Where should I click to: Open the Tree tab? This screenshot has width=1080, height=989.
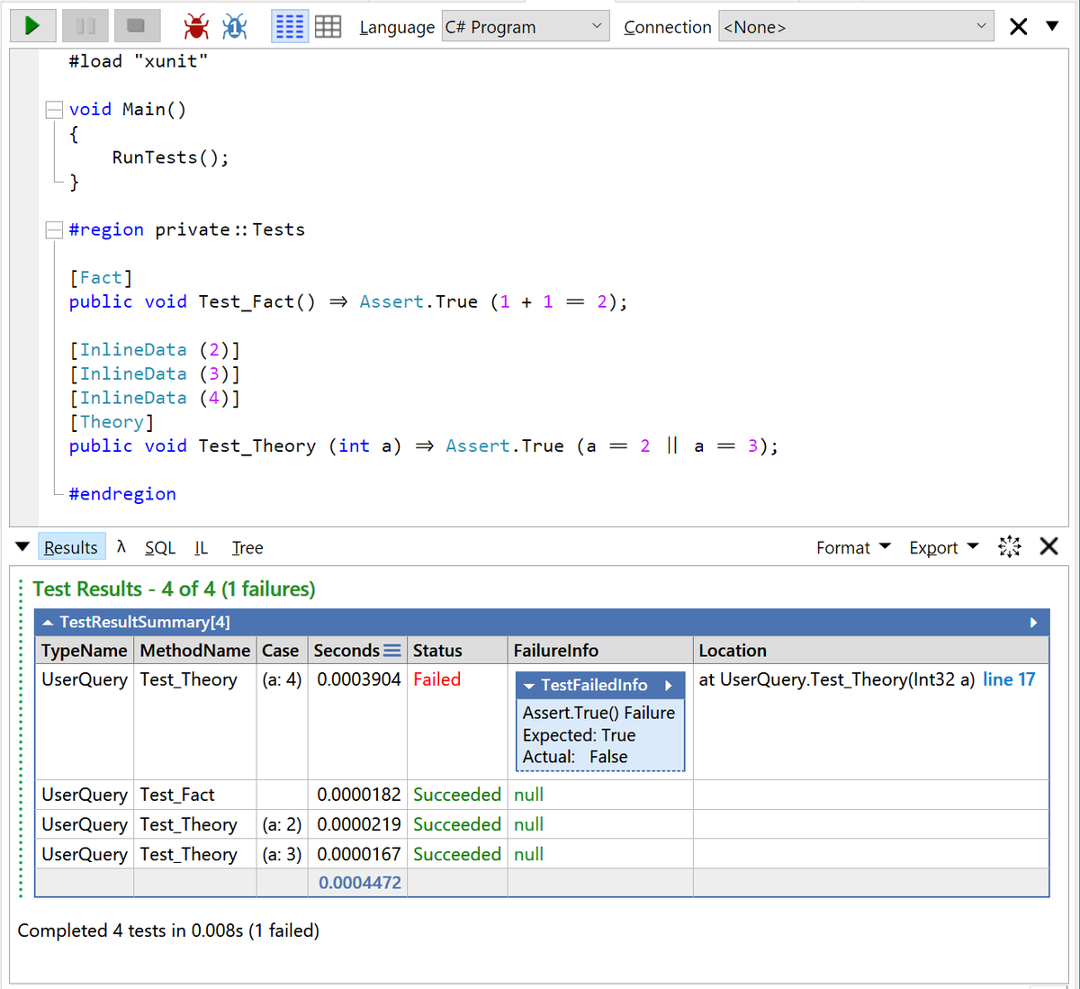(247, 547)
